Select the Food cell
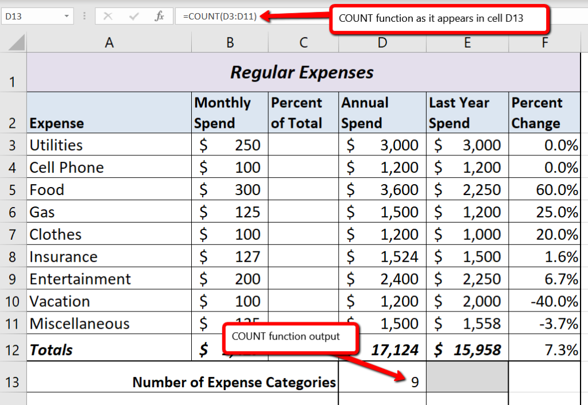Screen dimensions: 588x405 109,189
